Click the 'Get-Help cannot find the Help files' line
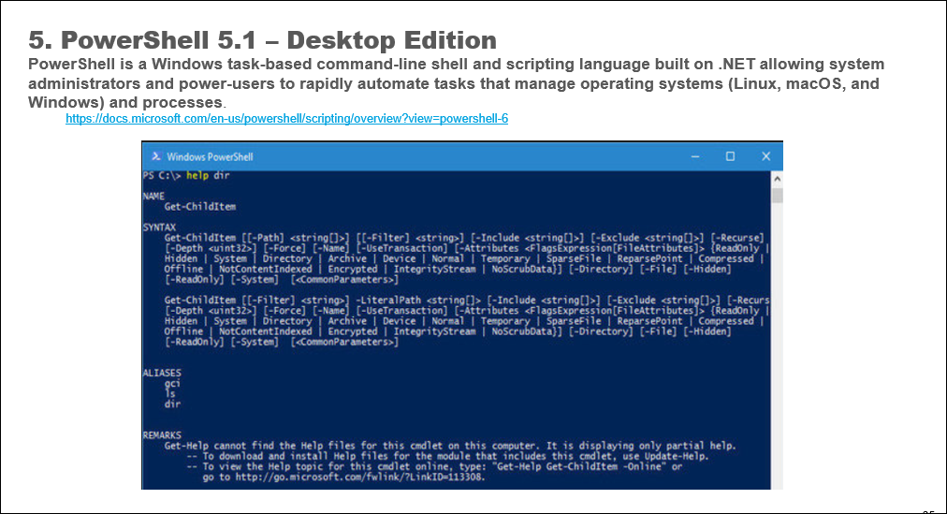The image size is (947, 514). (450, 446)
